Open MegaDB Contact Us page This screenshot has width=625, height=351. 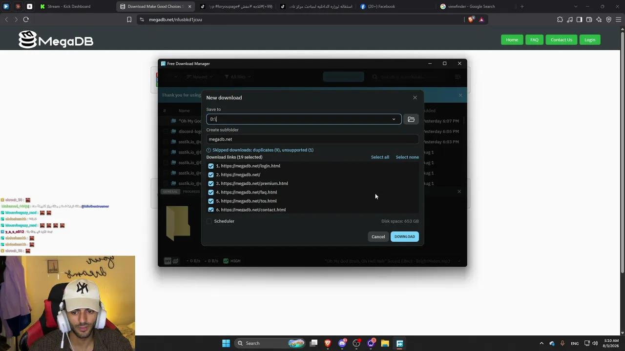(x=562, y=40)
